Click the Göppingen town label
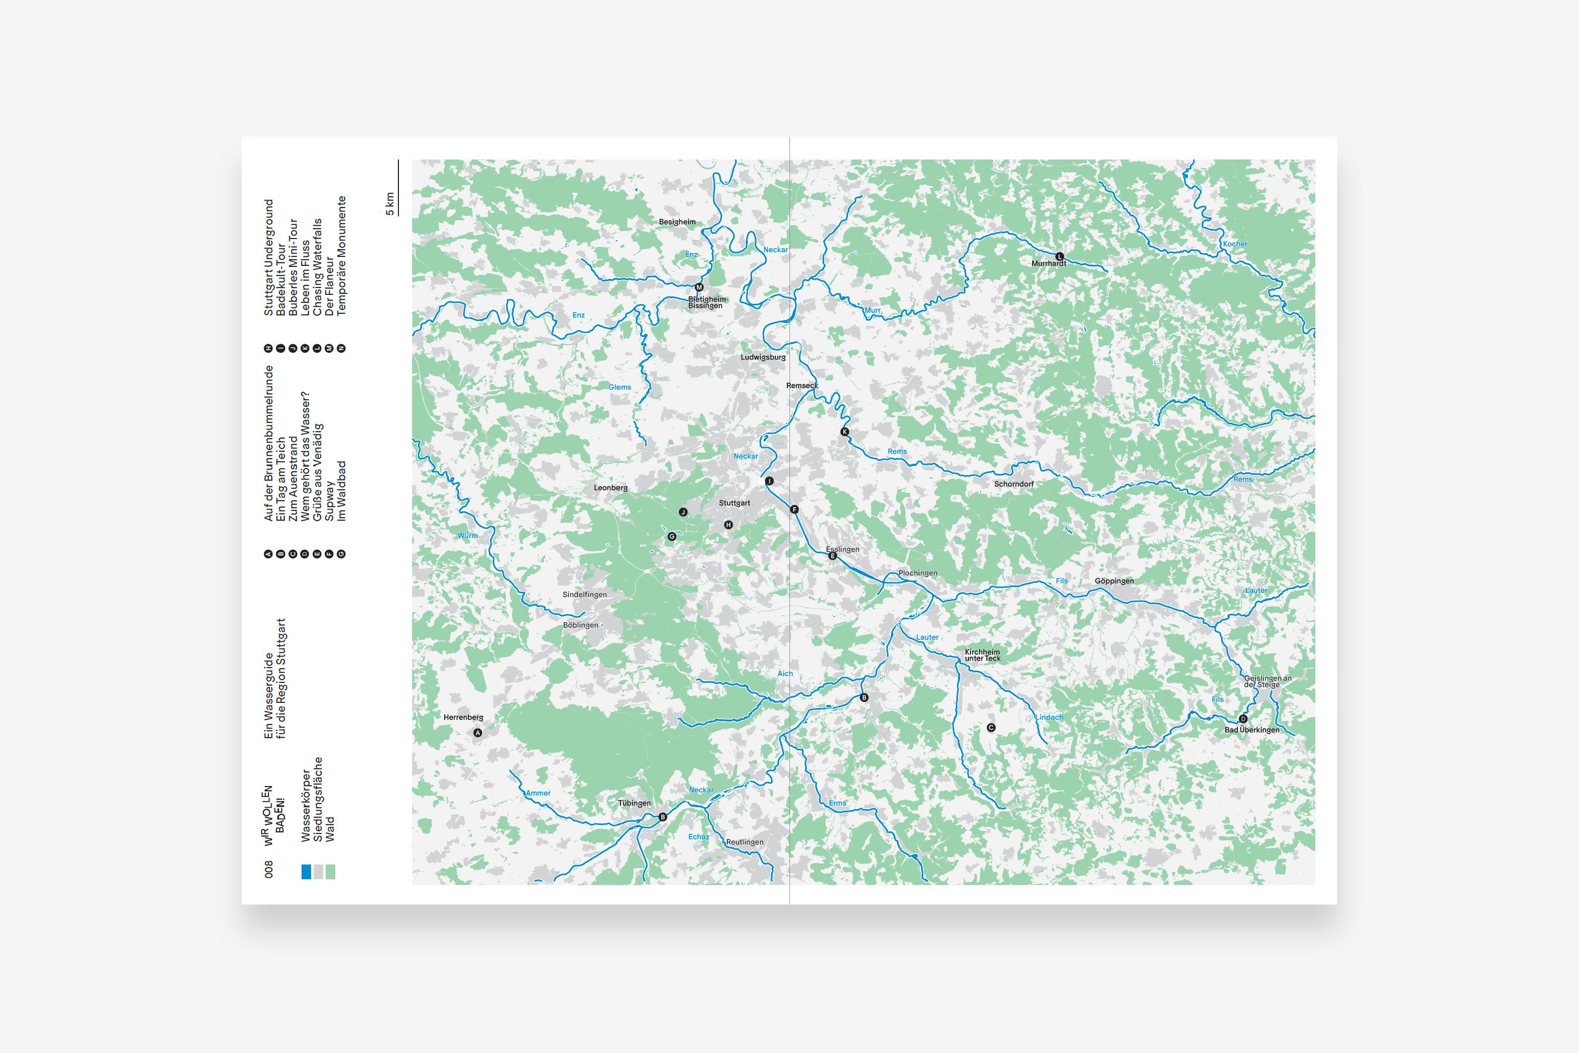 (1114, 582)
